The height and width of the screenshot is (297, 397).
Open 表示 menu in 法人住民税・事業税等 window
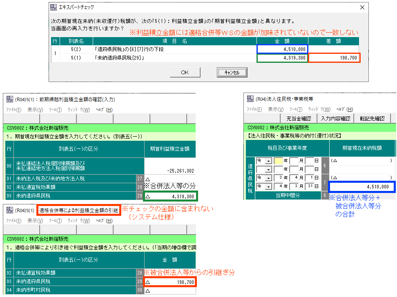[x=276, y=109]
